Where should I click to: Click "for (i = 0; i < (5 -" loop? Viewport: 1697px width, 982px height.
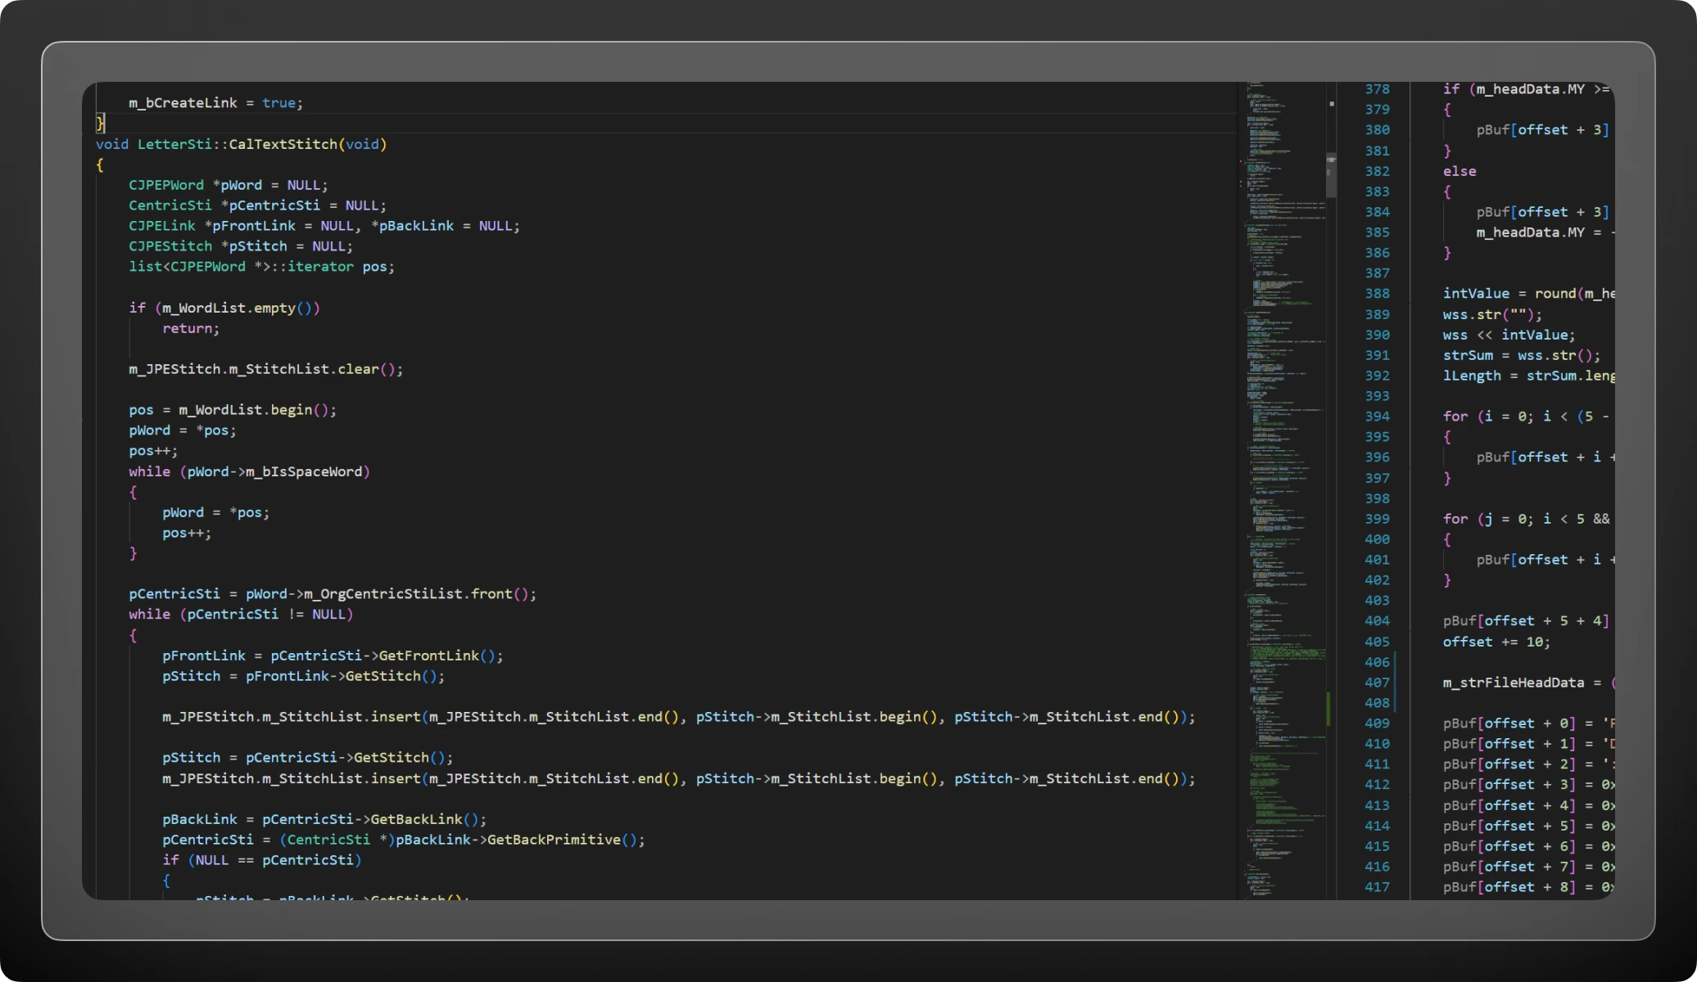(x=1527, y=417)
